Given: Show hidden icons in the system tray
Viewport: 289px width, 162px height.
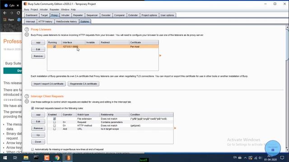Looking at the screenshot, I should tap(245, 158).
